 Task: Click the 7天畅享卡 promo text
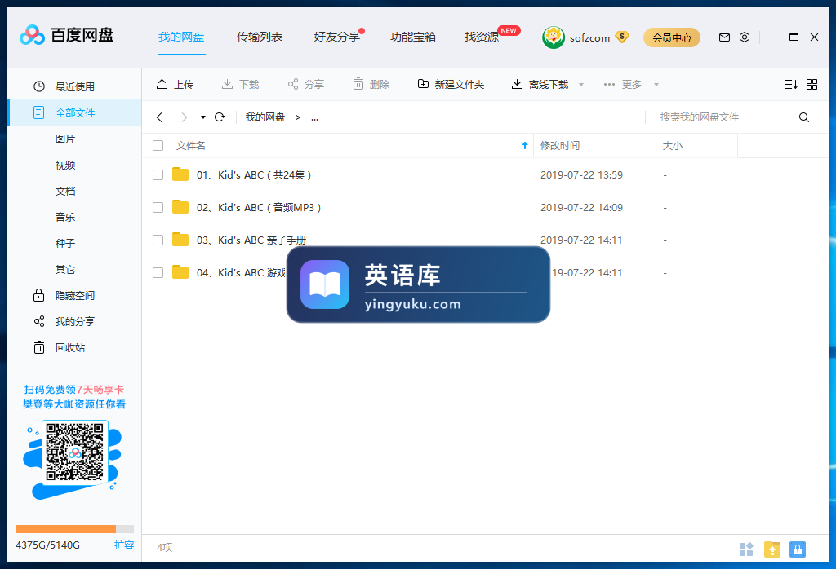coord(100,390)
